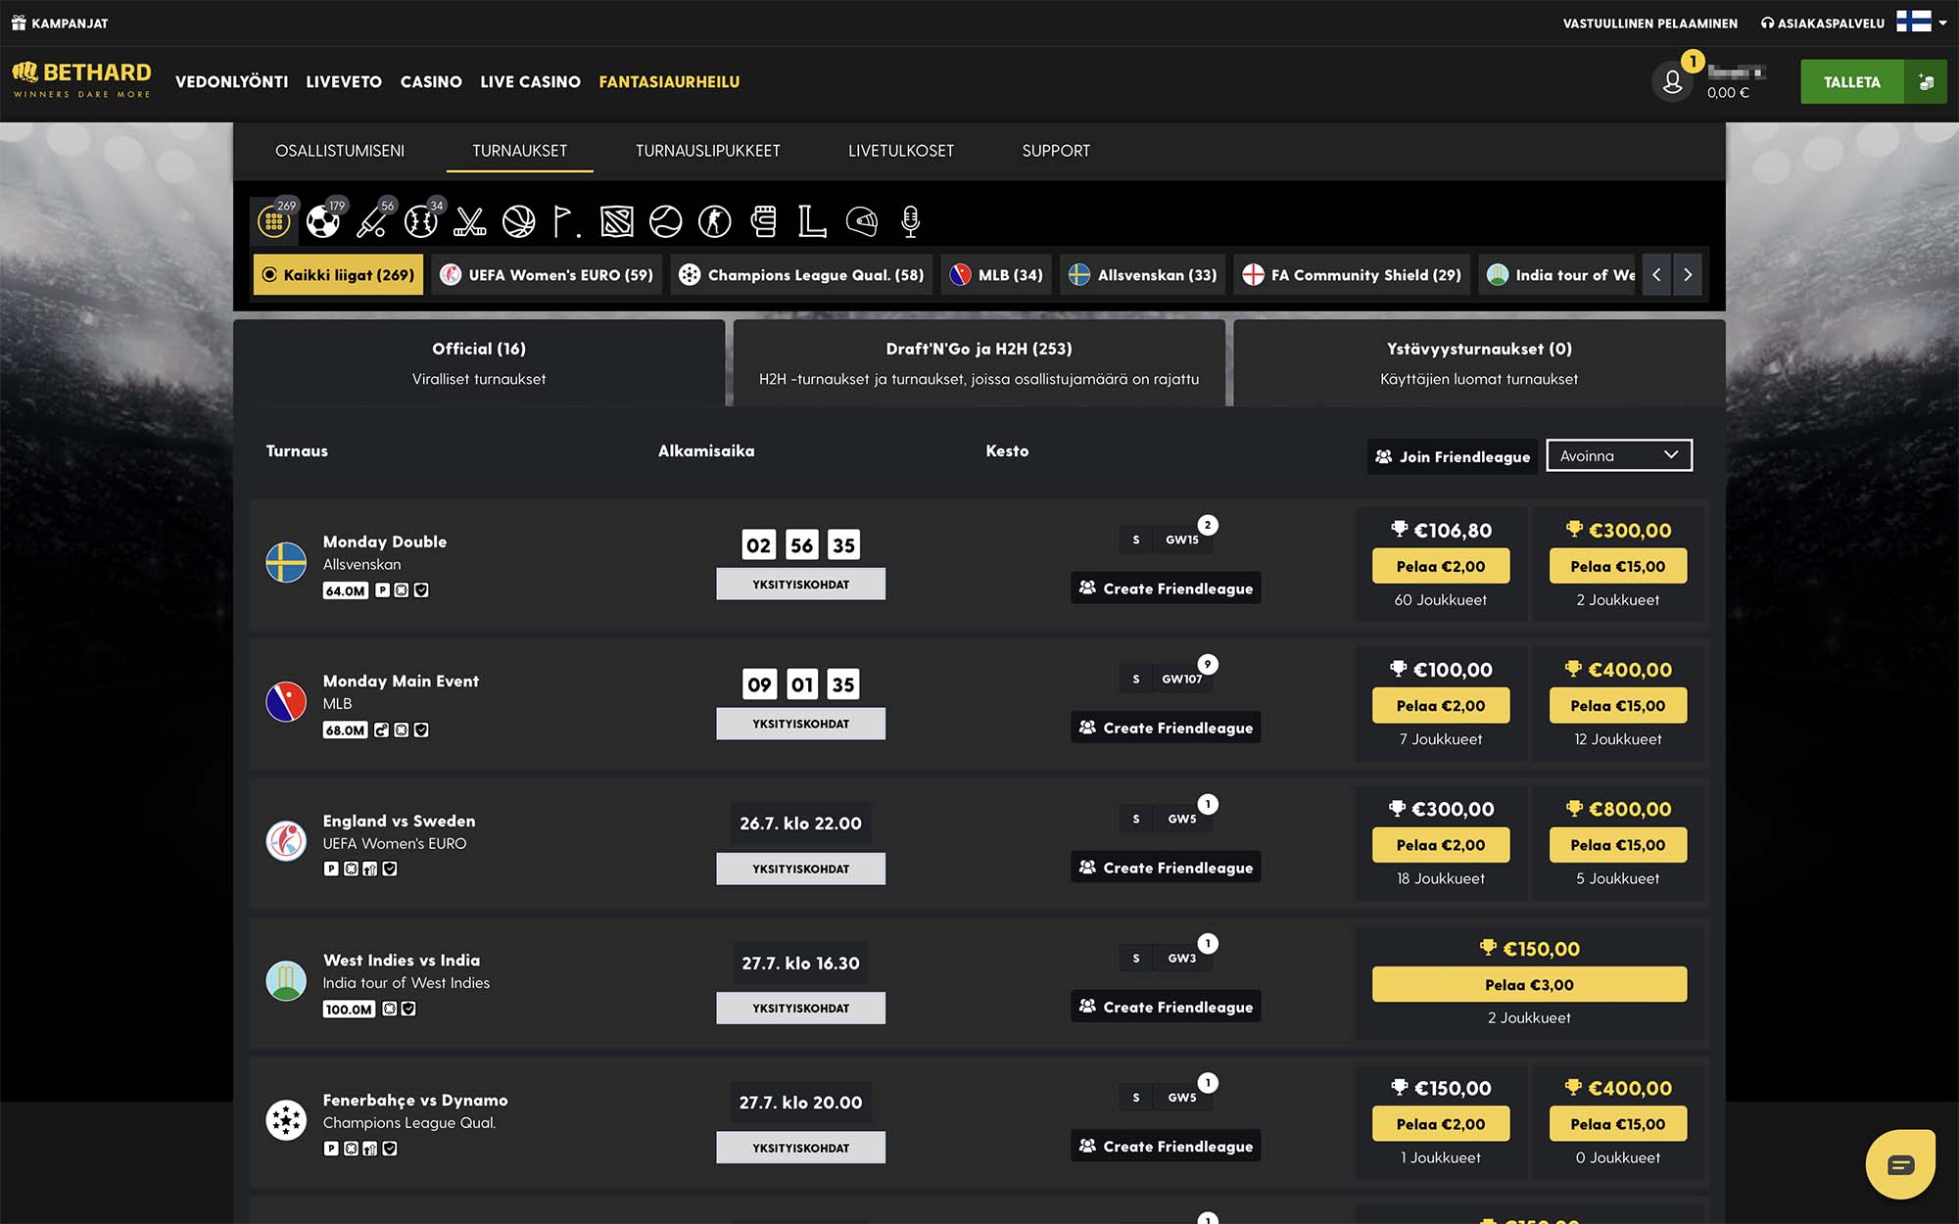Filter by UEFA Women's EURO league

pos(547,275)
